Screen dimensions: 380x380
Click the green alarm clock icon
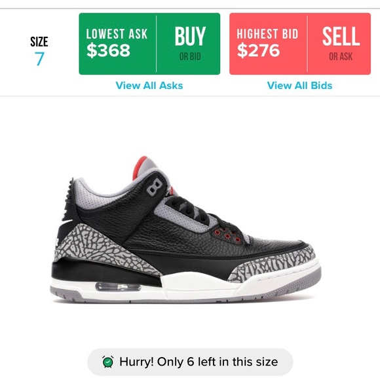[108, 362]
